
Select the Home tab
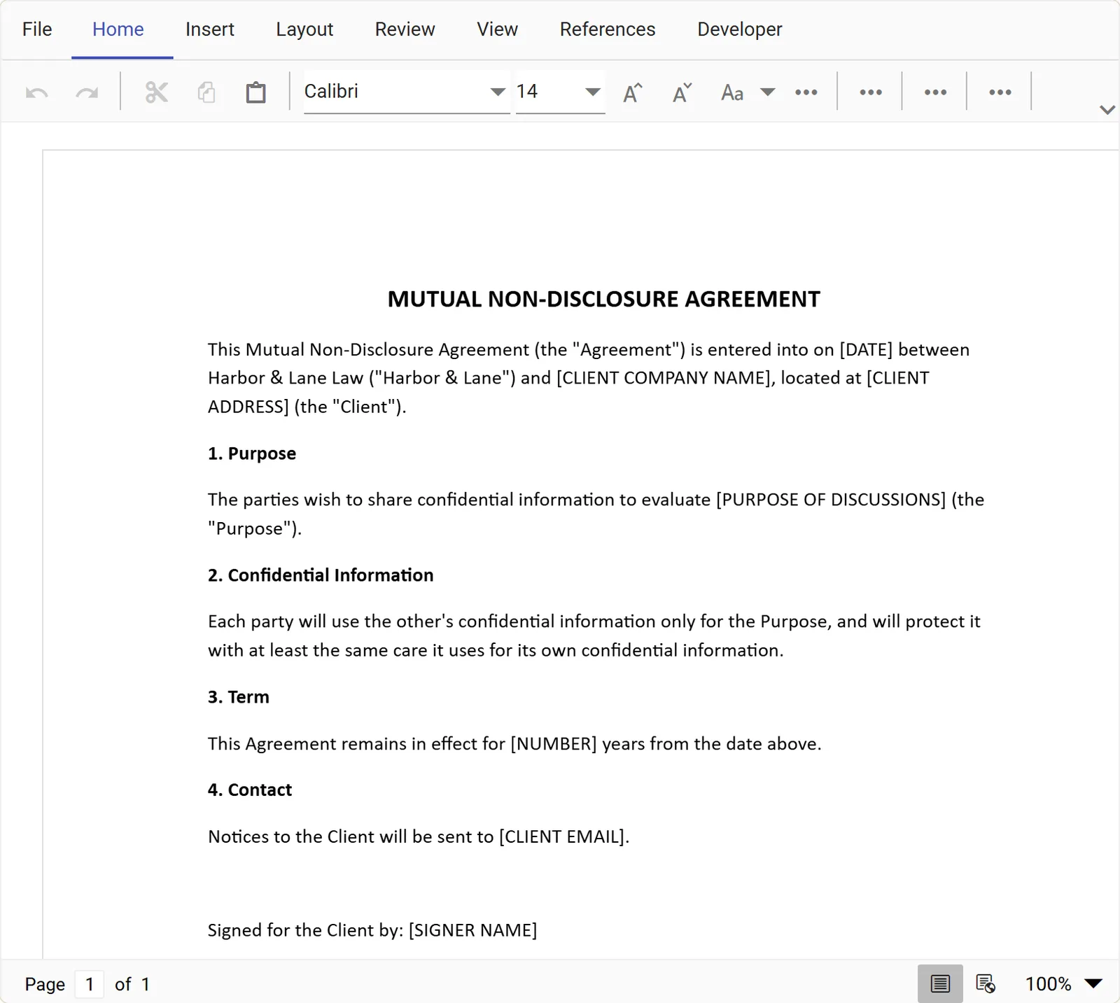point(118,29)
